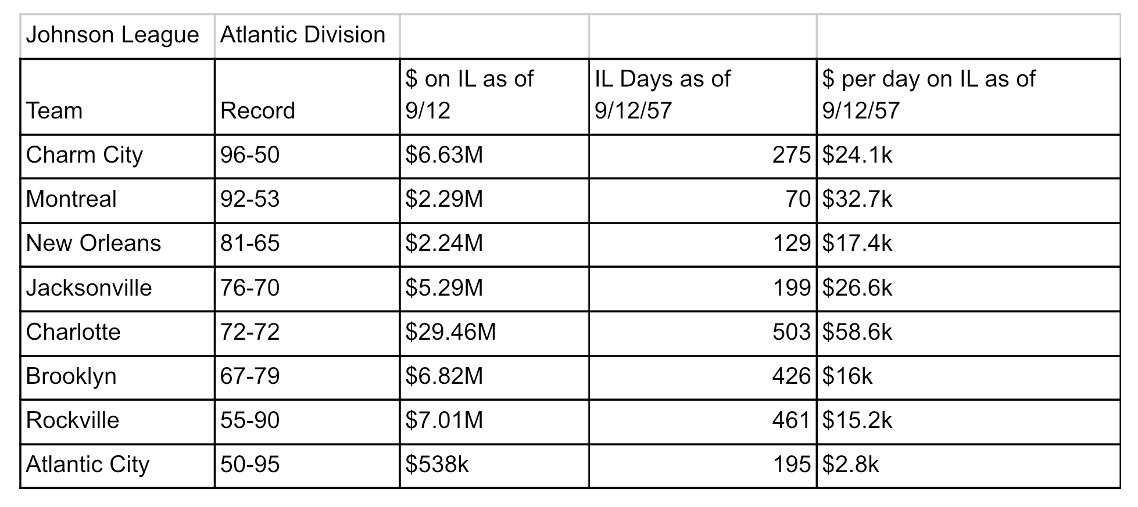
Task: Select Jacksonville's IL days value 199
Action: tap(703, 289)
